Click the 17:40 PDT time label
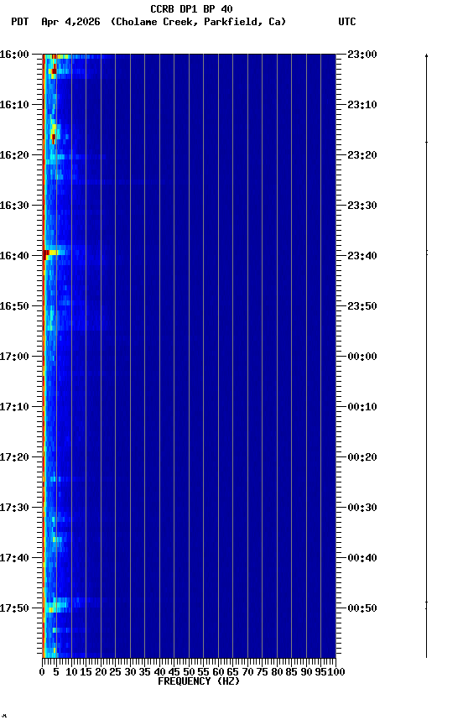This screenshot has height=725, width=463. point(14,558)
